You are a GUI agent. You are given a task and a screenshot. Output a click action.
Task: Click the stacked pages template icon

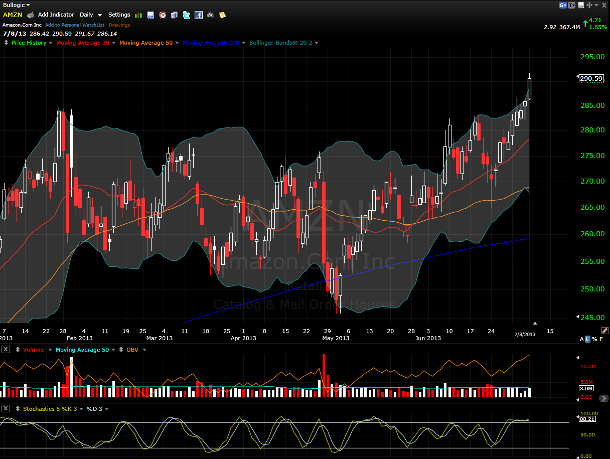tap(175, 15)
